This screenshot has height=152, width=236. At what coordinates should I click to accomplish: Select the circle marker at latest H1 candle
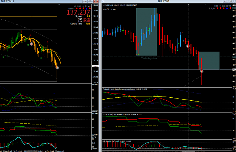[202, 71]
